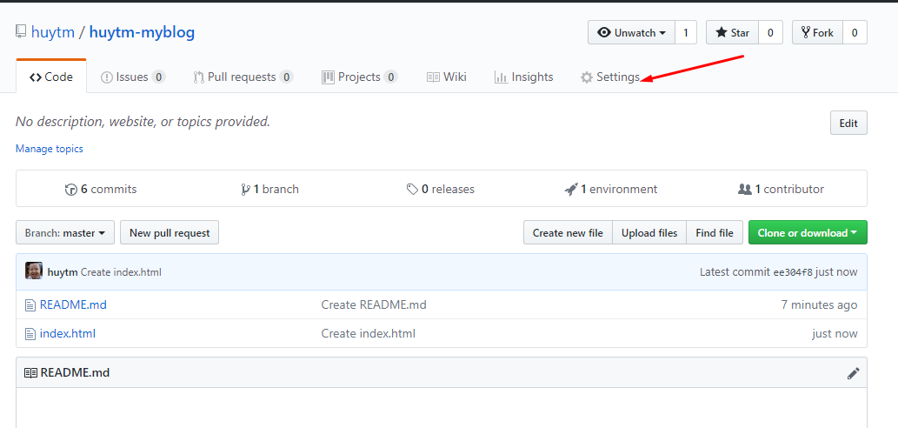
Task: Click the README.md file icon in list
Action: pyautogui.click(x=30, y=305)
